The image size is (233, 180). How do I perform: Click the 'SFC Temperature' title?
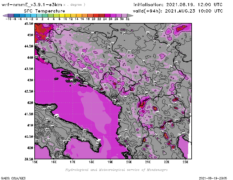coord(45,11)
